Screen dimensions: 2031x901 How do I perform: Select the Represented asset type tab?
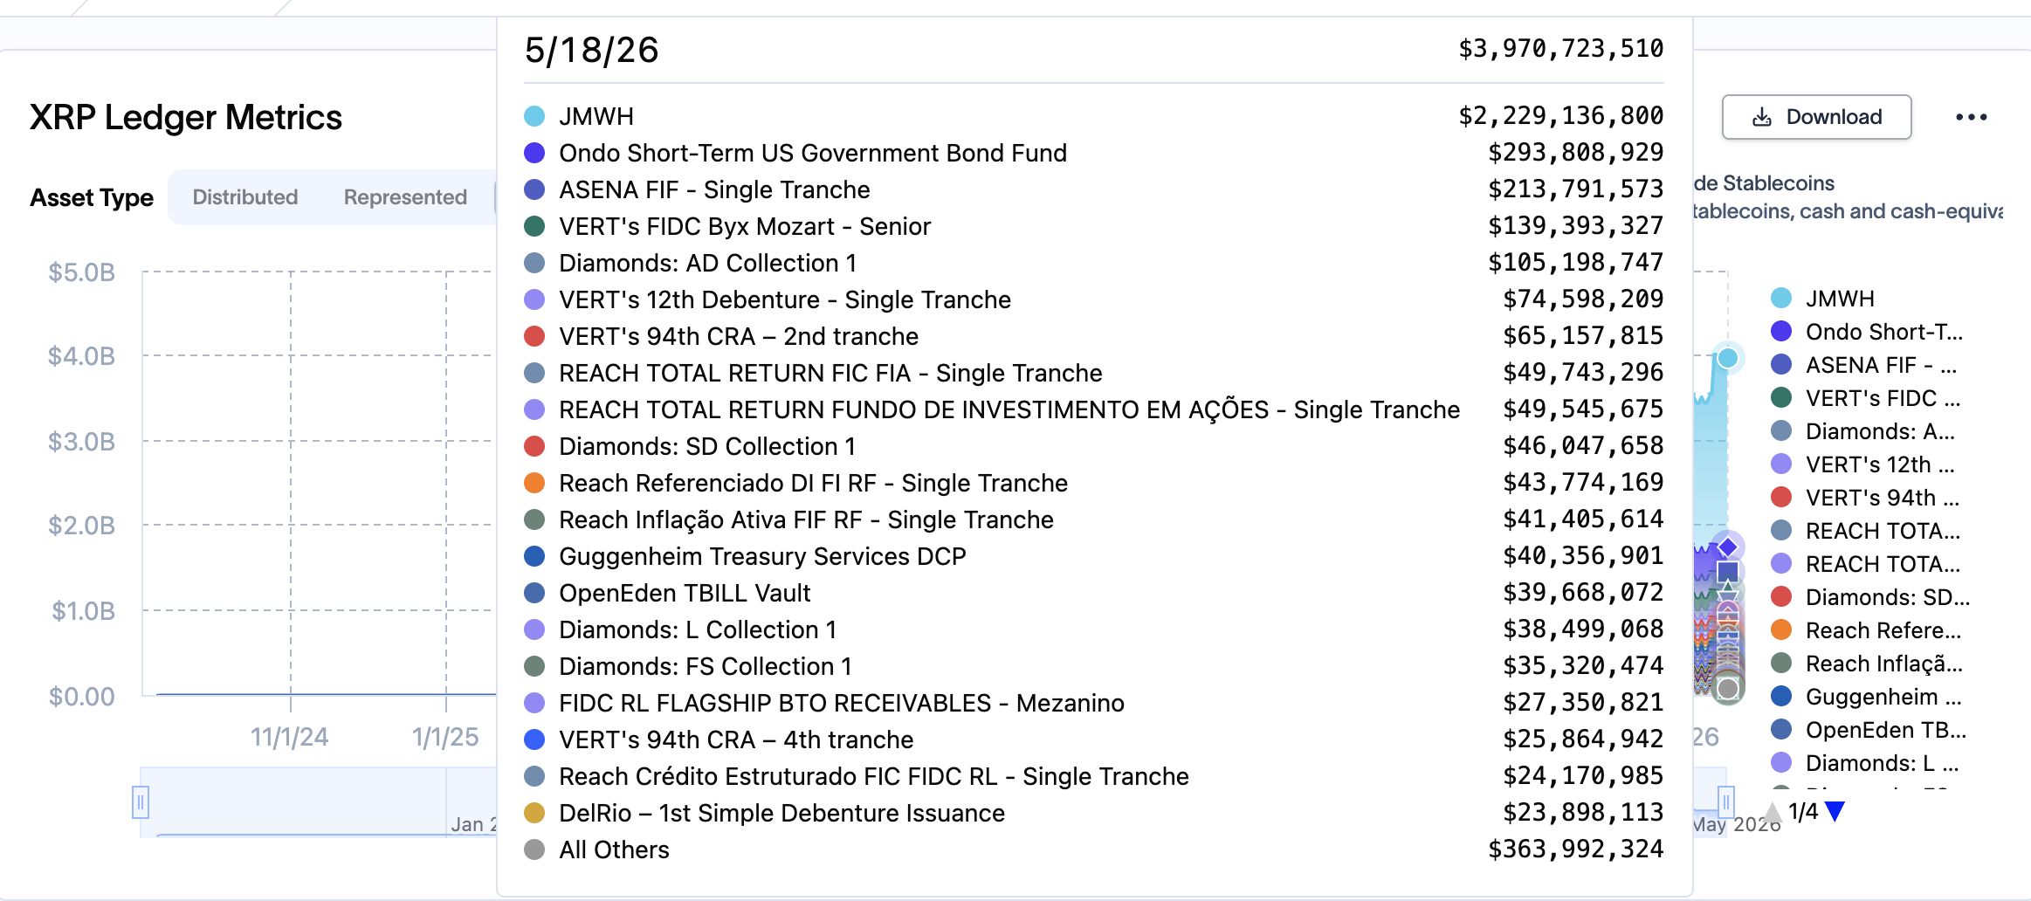[x=405, y=197]
